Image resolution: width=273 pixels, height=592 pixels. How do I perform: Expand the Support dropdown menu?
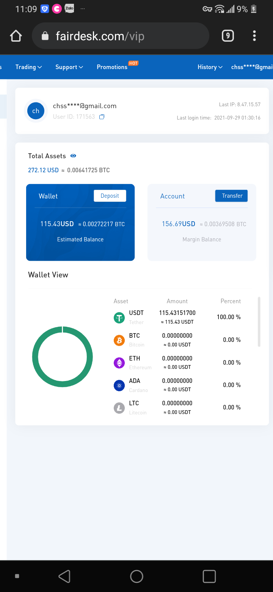(x=69, y=67)
